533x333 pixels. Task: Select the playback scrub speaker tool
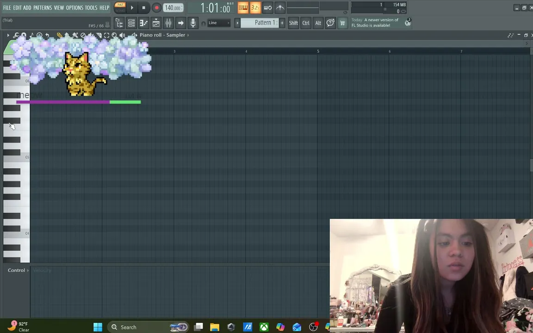point(122,35)
